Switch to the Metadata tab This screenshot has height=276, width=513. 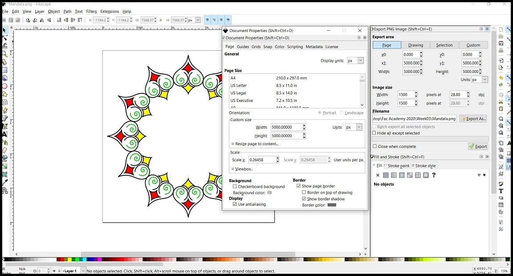coord(314,47)
